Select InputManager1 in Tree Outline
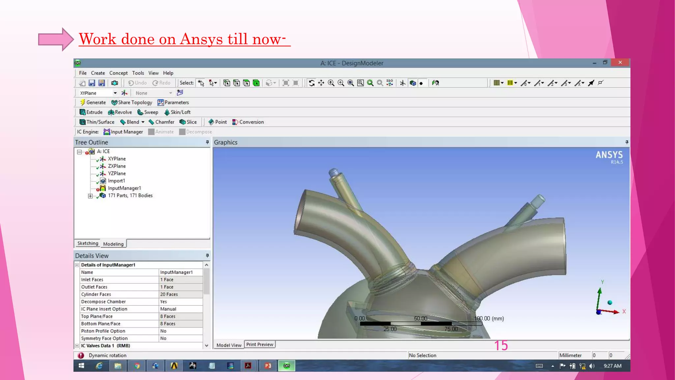Screen dimensions: 675x380 pyautogui.click(x=124, y=188)
